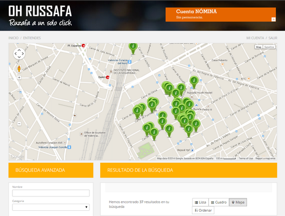Switch results to Lista view
Image resolution: width=285 pixels, height=216 pixels.
click(x=200, y=202)
